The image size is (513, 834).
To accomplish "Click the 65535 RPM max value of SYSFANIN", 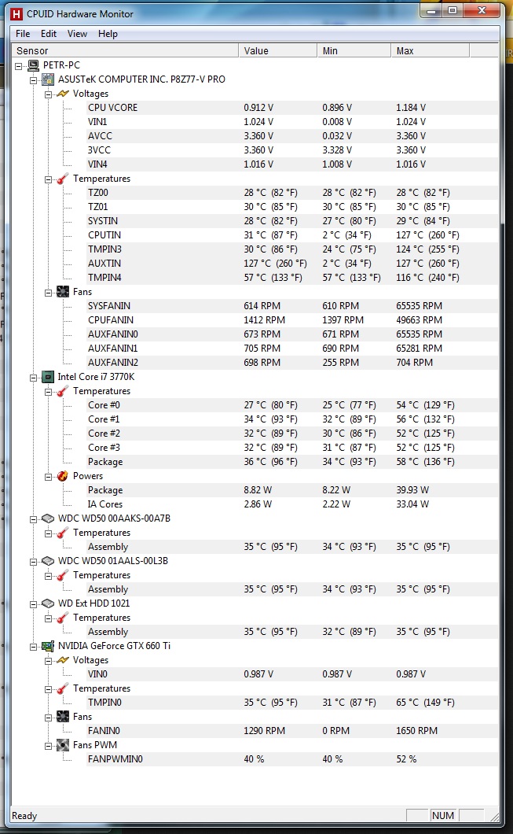I will [419, 306].
